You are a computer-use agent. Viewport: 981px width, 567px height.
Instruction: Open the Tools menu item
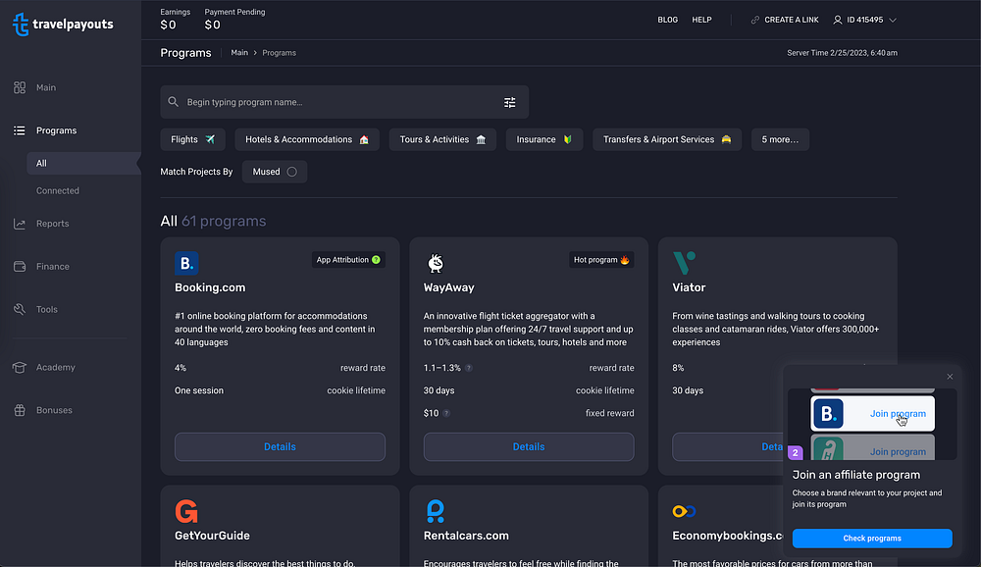coord(47,309)
